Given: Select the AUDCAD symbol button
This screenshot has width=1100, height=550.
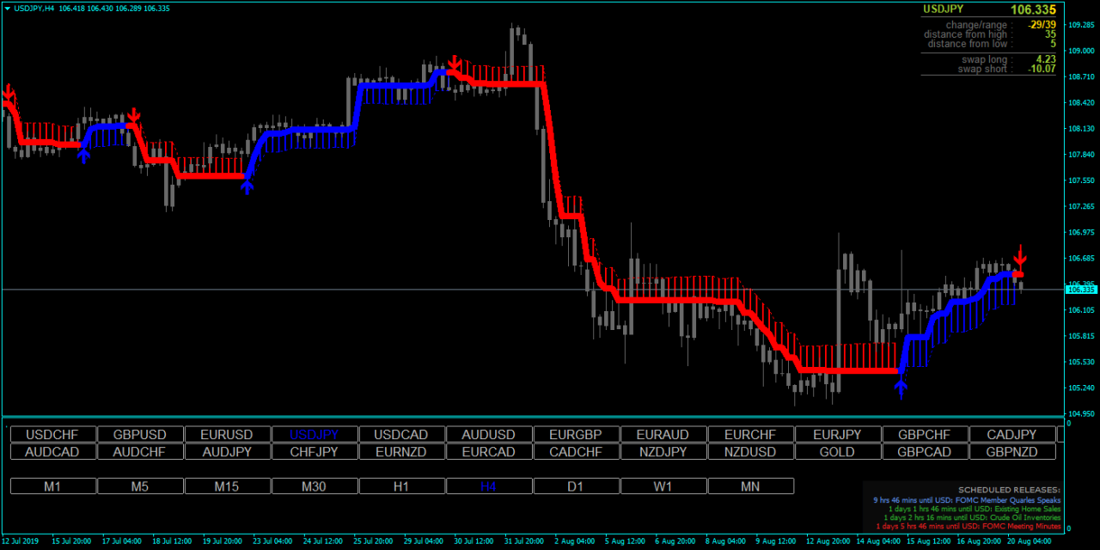Looking at the screenshot, I should point(53,452).
